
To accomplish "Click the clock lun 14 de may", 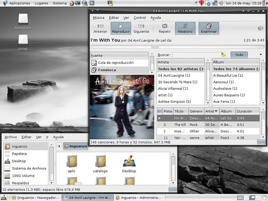I will 243,3.
